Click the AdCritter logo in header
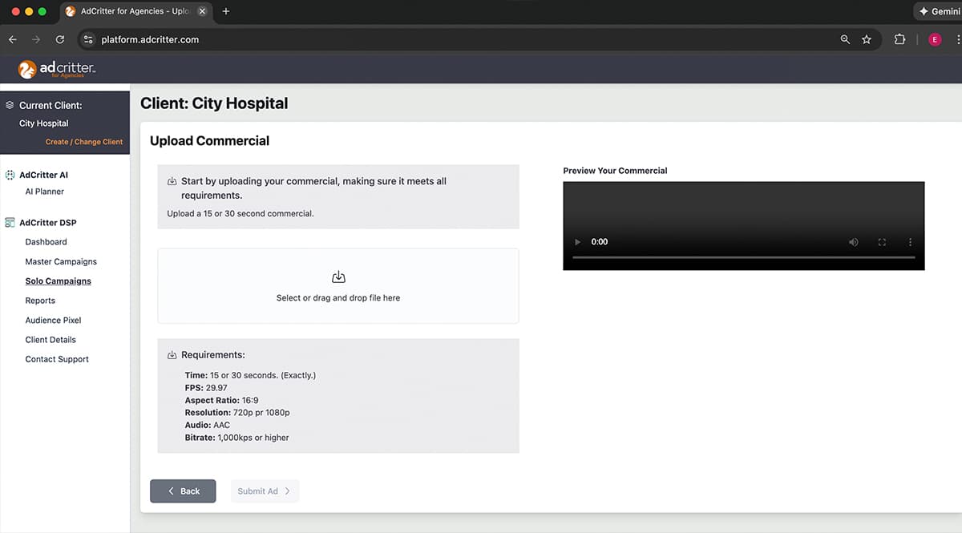 (57, 70)
